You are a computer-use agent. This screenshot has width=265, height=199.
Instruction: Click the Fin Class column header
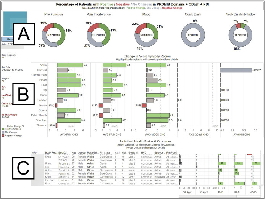tap(105, 153)
